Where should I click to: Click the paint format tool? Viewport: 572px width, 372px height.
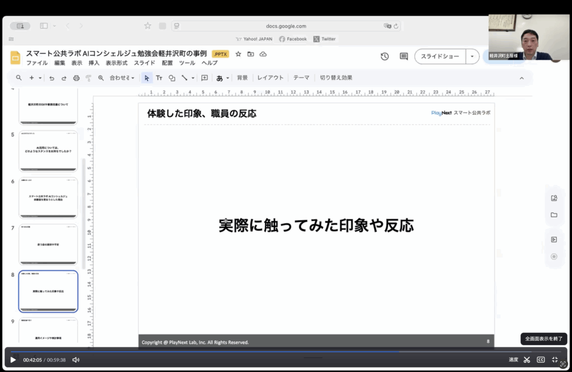pos(87,78)
